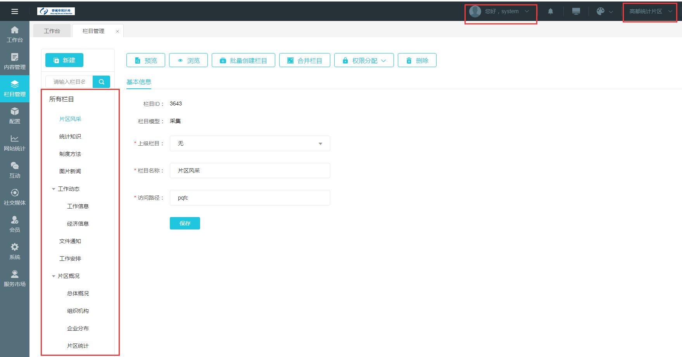682x357 pixels.
Task: Collapse the 工作动态 tree node
Action: (x=54, y=189)
